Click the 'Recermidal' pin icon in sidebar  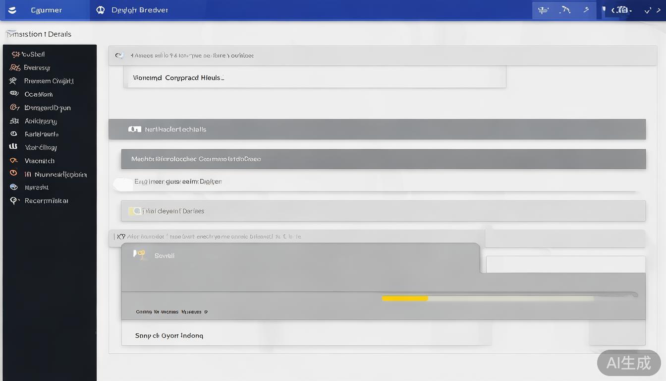[14, 200]
